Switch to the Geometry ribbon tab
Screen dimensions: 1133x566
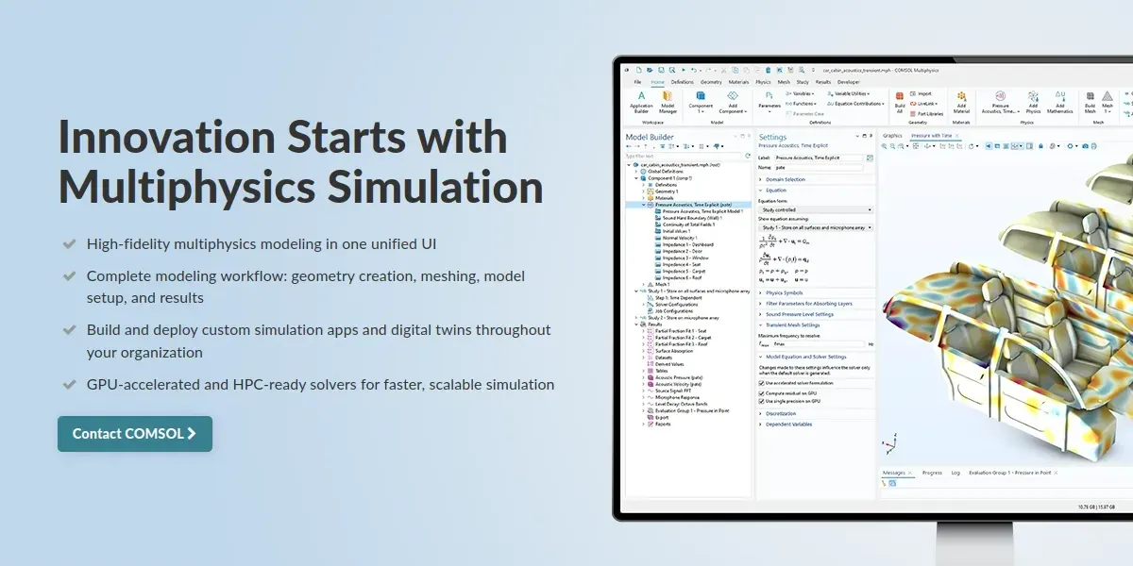point(711,82)
